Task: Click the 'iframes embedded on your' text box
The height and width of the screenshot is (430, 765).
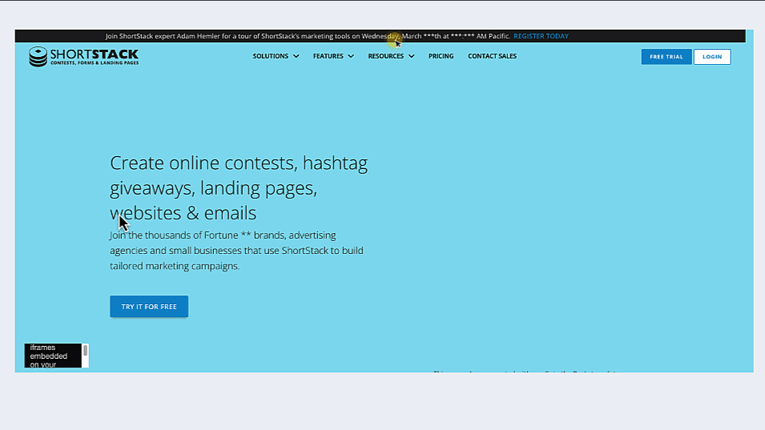Action: point(53,356)
